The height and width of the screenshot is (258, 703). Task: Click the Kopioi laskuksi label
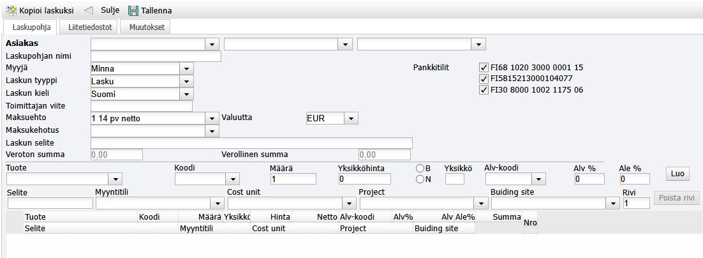[x=47, y=10]
